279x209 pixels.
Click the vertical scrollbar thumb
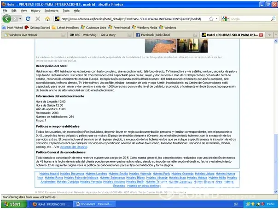[x=276, y=161]
